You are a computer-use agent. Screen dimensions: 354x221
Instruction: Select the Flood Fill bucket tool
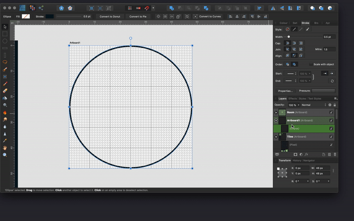click(x=5, y=98)
